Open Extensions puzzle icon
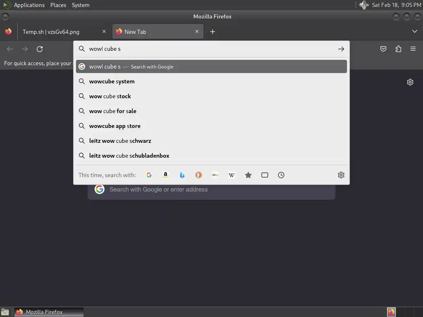The image size is (423, 317). pos(398,49)
